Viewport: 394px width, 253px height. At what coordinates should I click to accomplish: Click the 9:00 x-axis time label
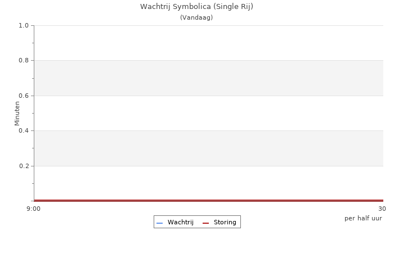click(33, 209)
